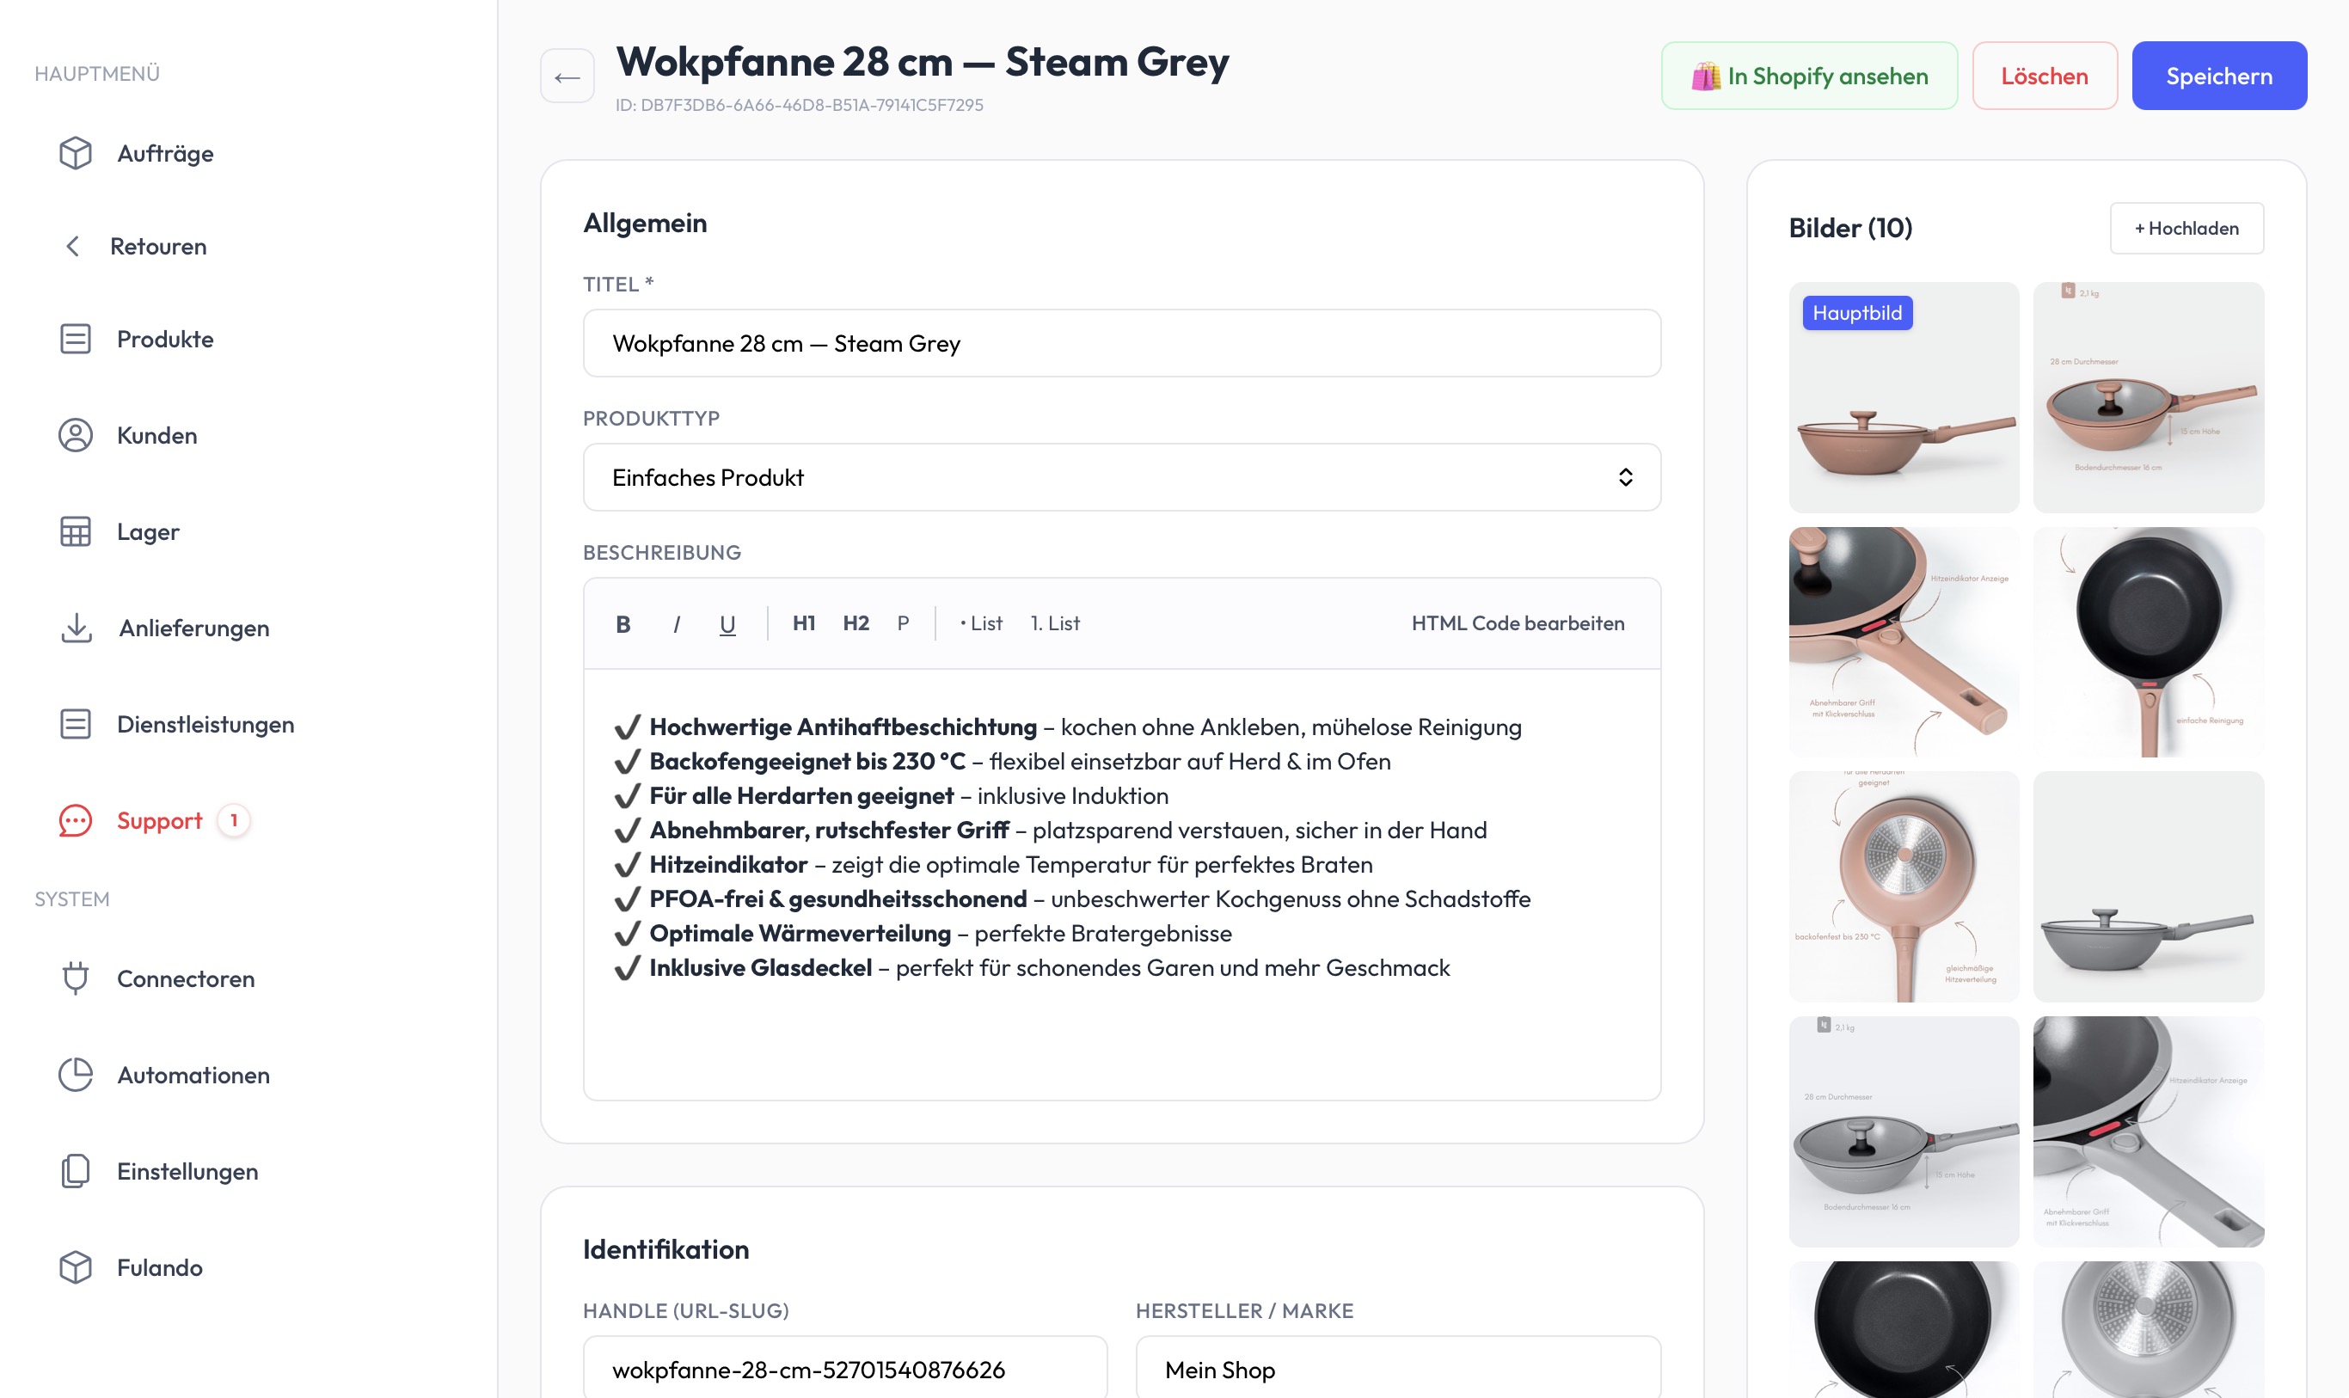Click the product ID text

[799, 106]
